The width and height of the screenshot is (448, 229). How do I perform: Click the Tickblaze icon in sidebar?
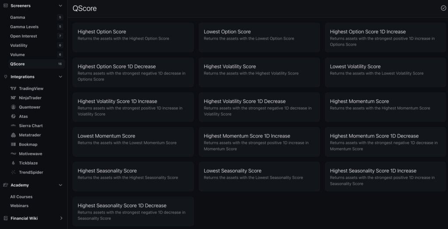pos(13,163)
